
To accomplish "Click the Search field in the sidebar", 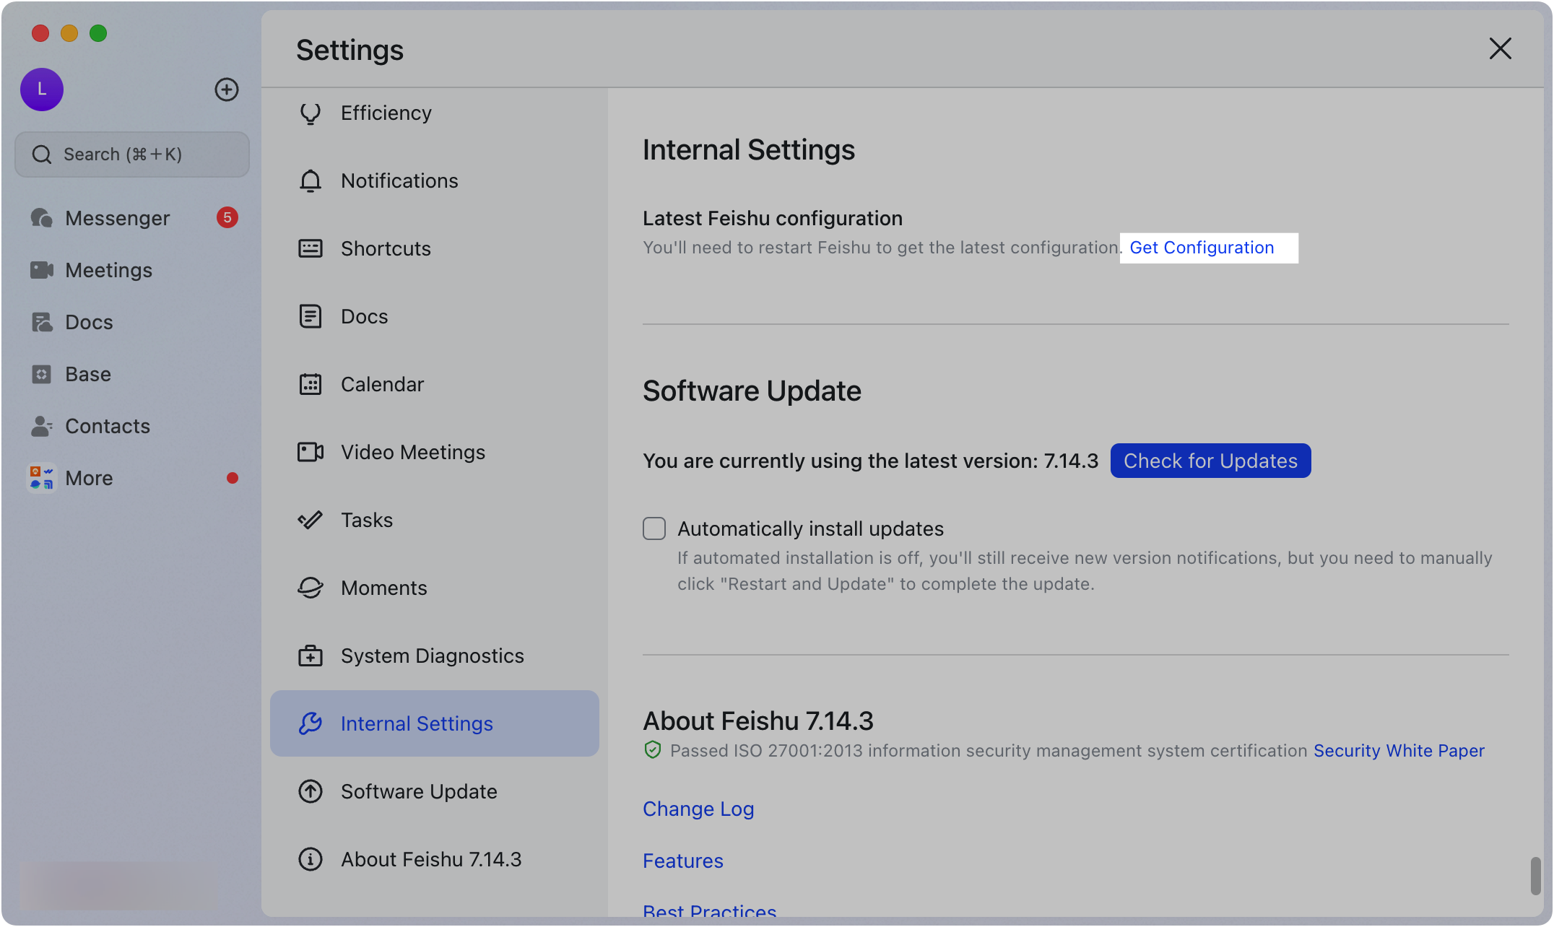I will tap(132, 154).
